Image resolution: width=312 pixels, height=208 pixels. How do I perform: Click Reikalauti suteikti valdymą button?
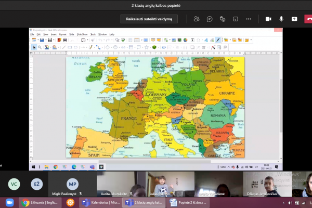pyautogui.click(x=149, y=19)
